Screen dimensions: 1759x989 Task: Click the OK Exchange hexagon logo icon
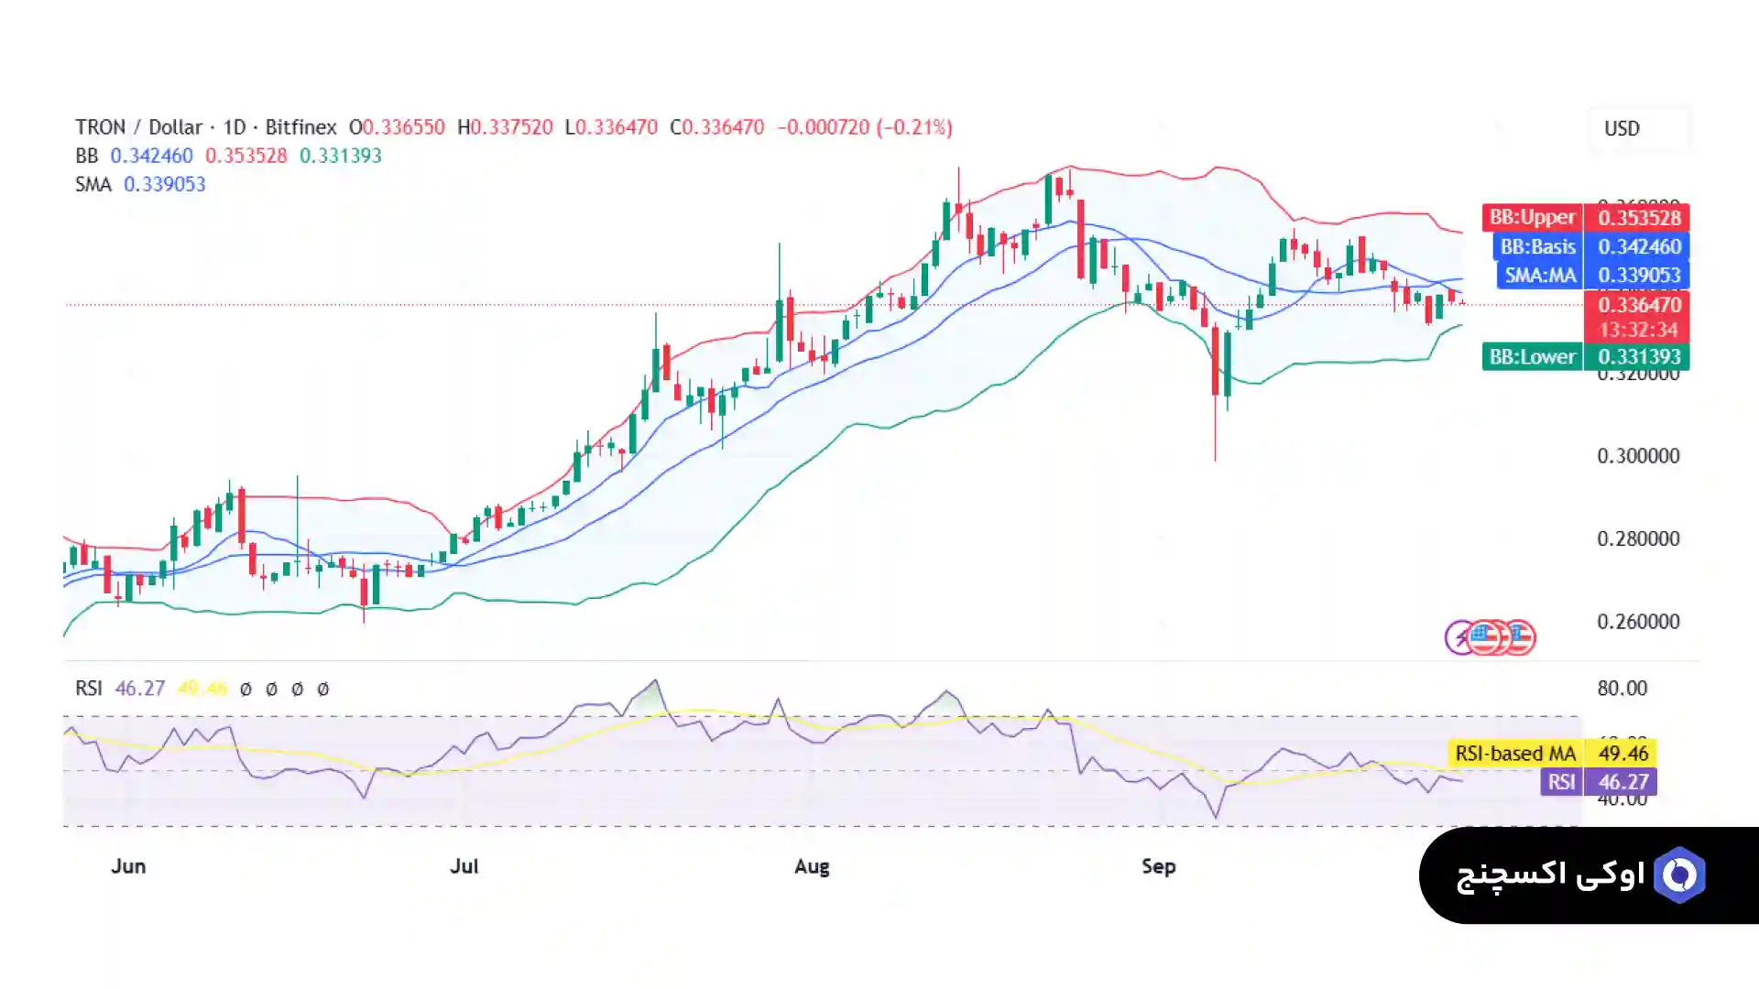pyautogui.click(x=1679, y=875)
